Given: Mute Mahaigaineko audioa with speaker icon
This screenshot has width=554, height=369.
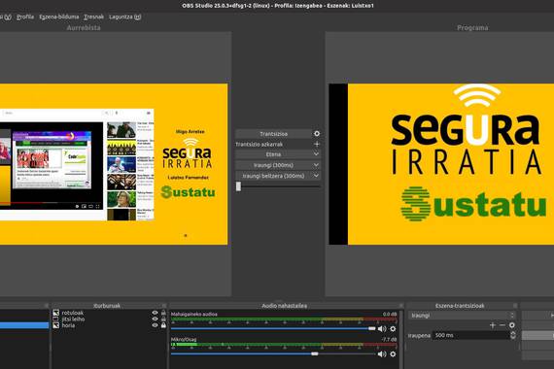Looking at the screenshot, I should point(382,329).
